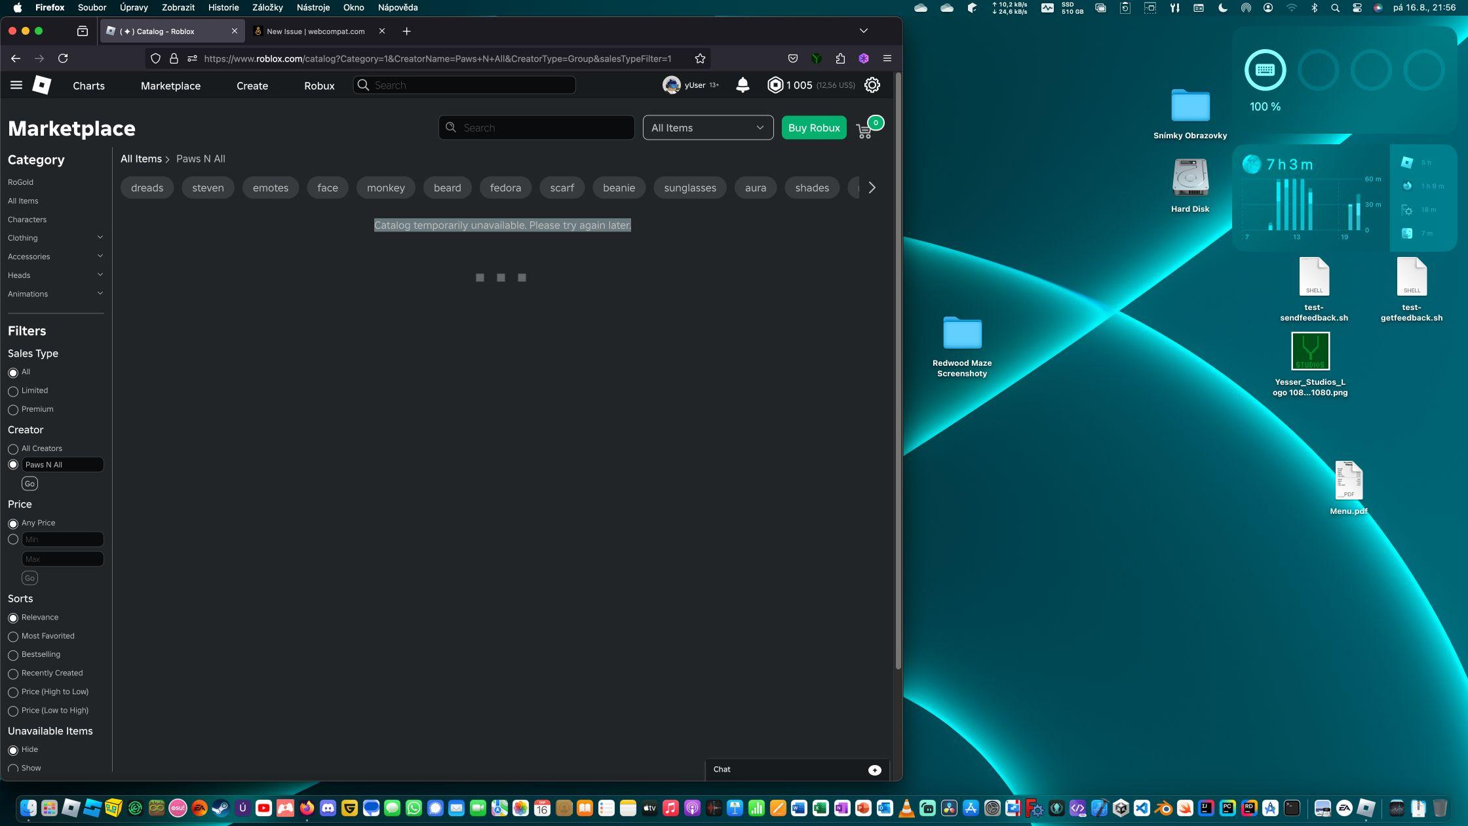Open the Firefox application menu

coord(887,58)
